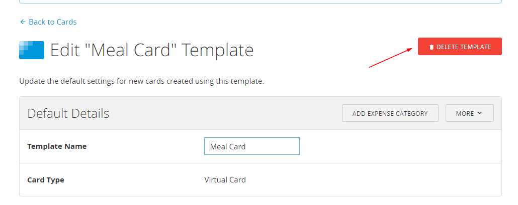Click the Edit "Meal Card" Template heading
The height and width of the screenshot is (205, 518).
(x=152, y=50)
